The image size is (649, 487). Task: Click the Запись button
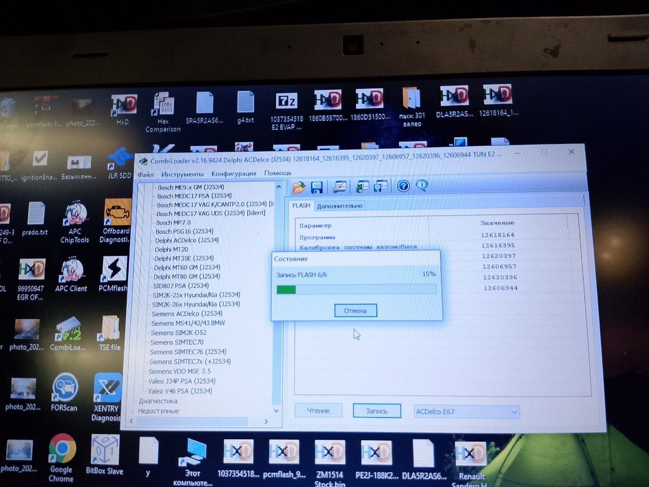(x=377, y=411)
